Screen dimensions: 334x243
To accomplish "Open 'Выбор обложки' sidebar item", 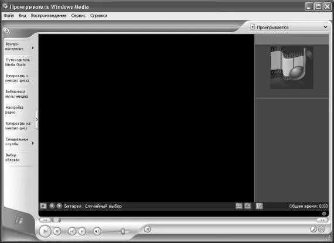I will (x=12, y=158).
